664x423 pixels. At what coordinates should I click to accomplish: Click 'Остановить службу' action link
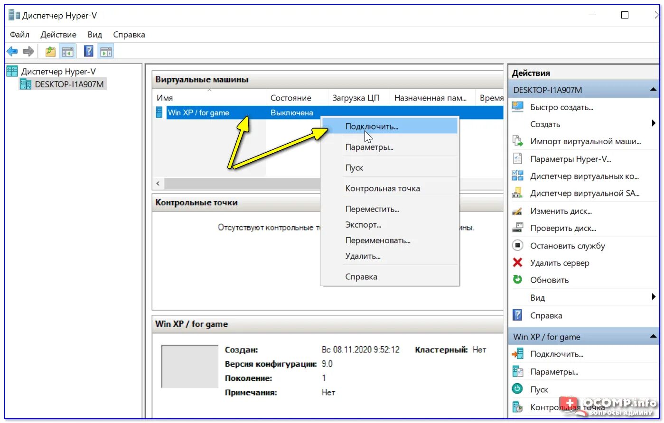pyautogui.click(x=568, y=246)
